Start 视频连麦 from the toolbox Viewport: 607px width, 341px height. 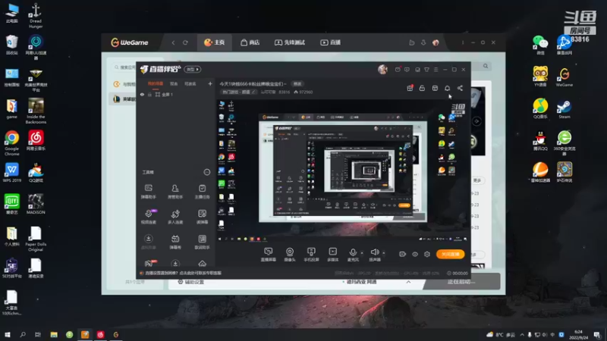point(148,217)
